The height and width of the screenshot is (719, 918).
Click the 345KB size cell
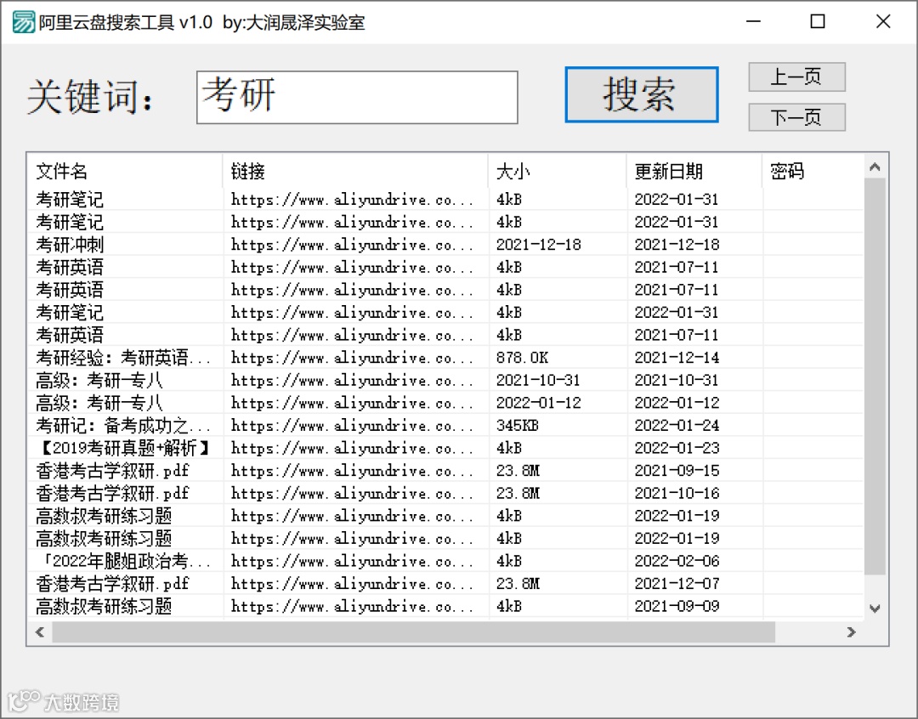[518, 426]
